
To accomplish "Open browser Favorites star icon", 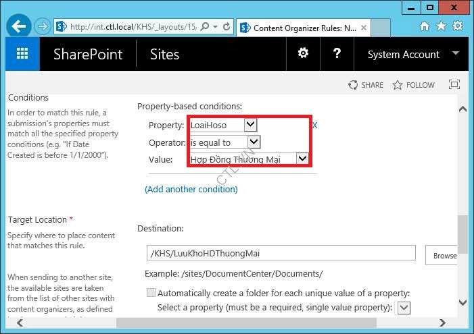I will click(x=442, y=26).
